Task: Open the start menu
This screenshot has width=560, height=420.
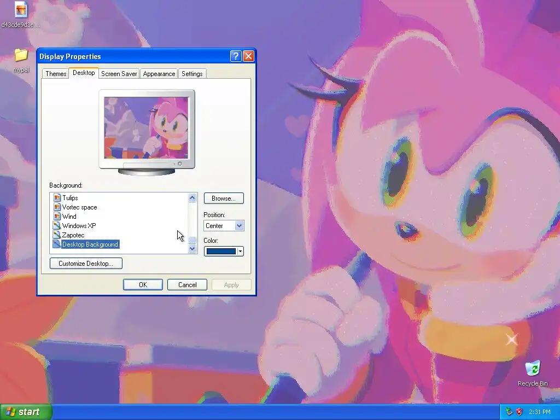Action: coord(26,412)
